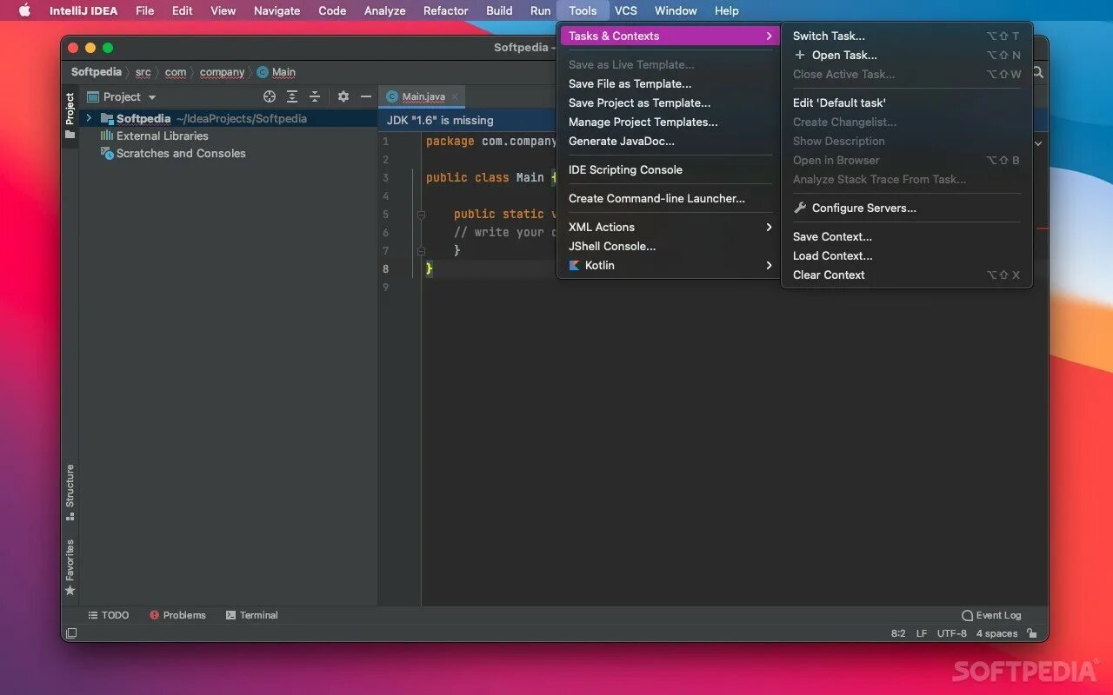The width and height of the screenshot is (1113, 695).
Task: Click the TODO list icon
Action: [93, 615]
